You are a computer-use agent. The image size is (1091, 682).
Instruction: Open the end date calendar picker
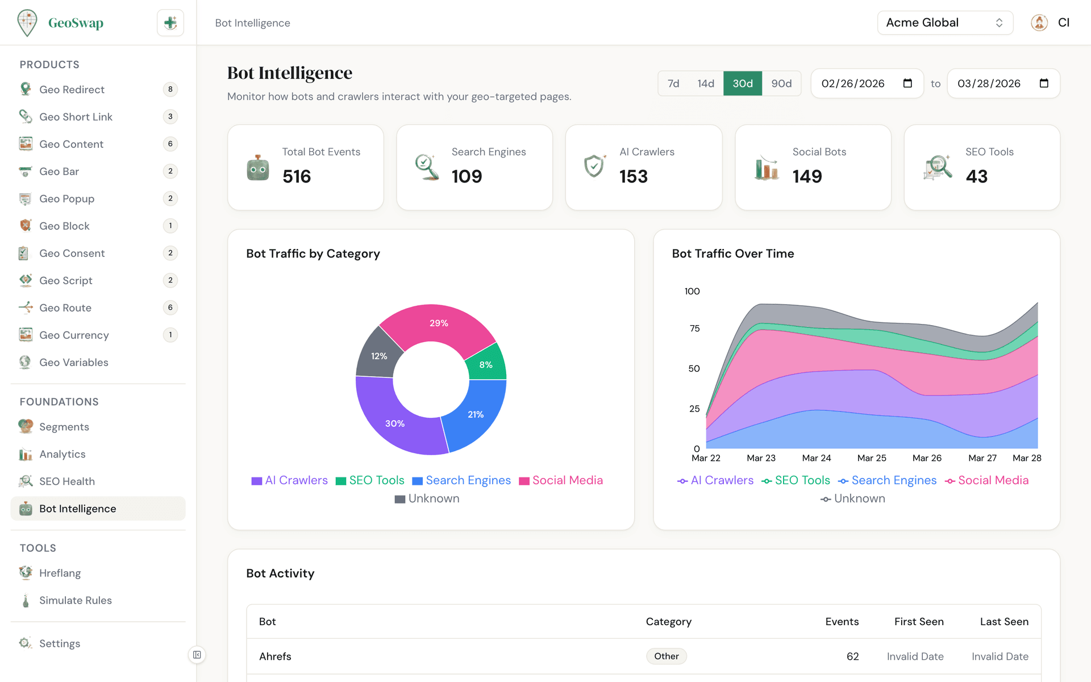click(x=1044, y=83)
